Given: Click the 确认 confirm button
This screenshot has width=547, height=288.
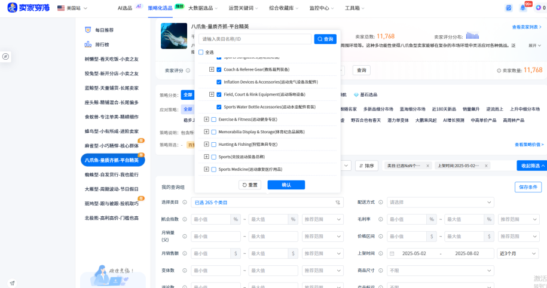Looking at the screenshot, I should [286, 185].
